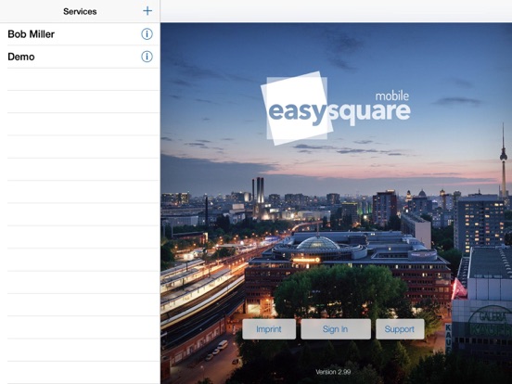The width and height of the screenshot is (512, 384).
Task: Open the Imprint page
Action: [269, 329]
